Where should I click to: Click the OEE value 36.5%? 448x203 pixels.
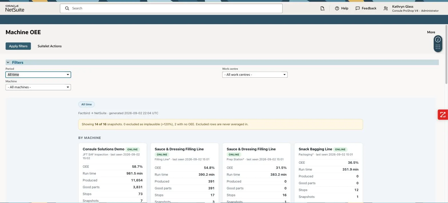(353, 163)
